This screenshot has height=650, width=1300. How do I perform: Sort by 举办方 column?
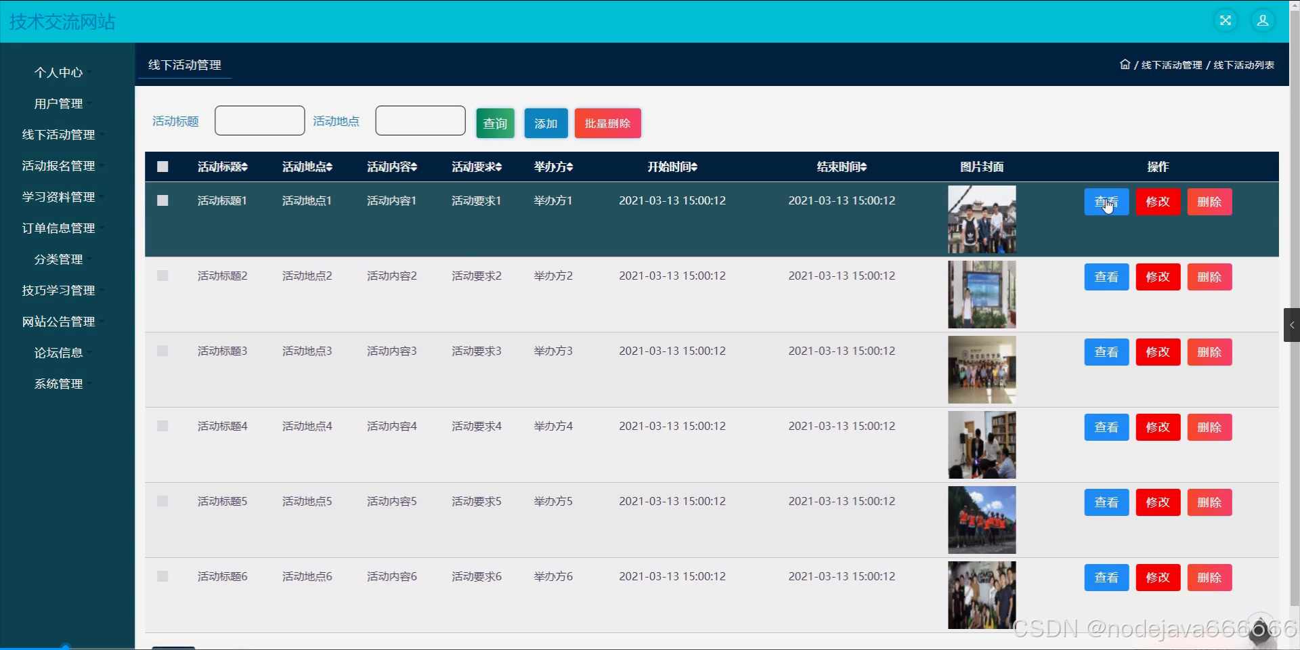[553, 167]
